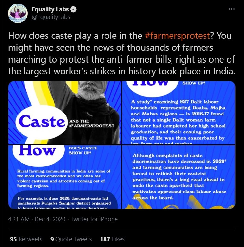
Task: Open the three-dot more options menu
Action: pos(231,9)
